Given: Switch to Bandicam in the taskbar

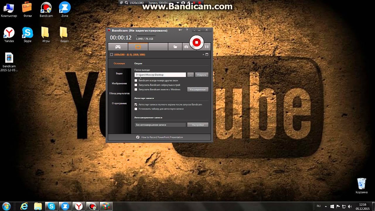Looking at the screenshot, I should [x=93, y=206].
